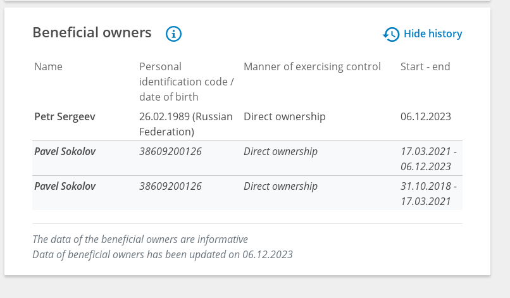Click Petr Sergeev's date of birth cell

186,124
